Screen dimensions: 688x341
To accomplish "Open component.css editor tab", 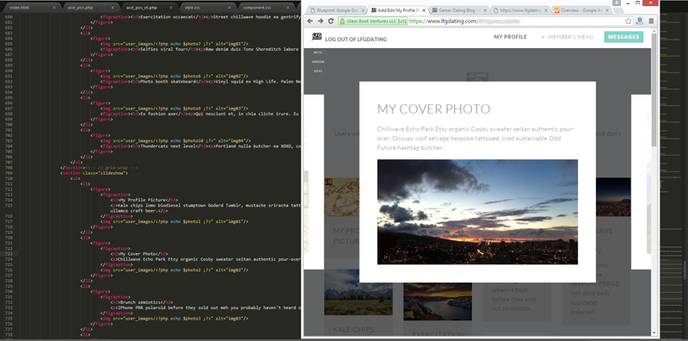I will pyautogui.click(x=267, y=8).
